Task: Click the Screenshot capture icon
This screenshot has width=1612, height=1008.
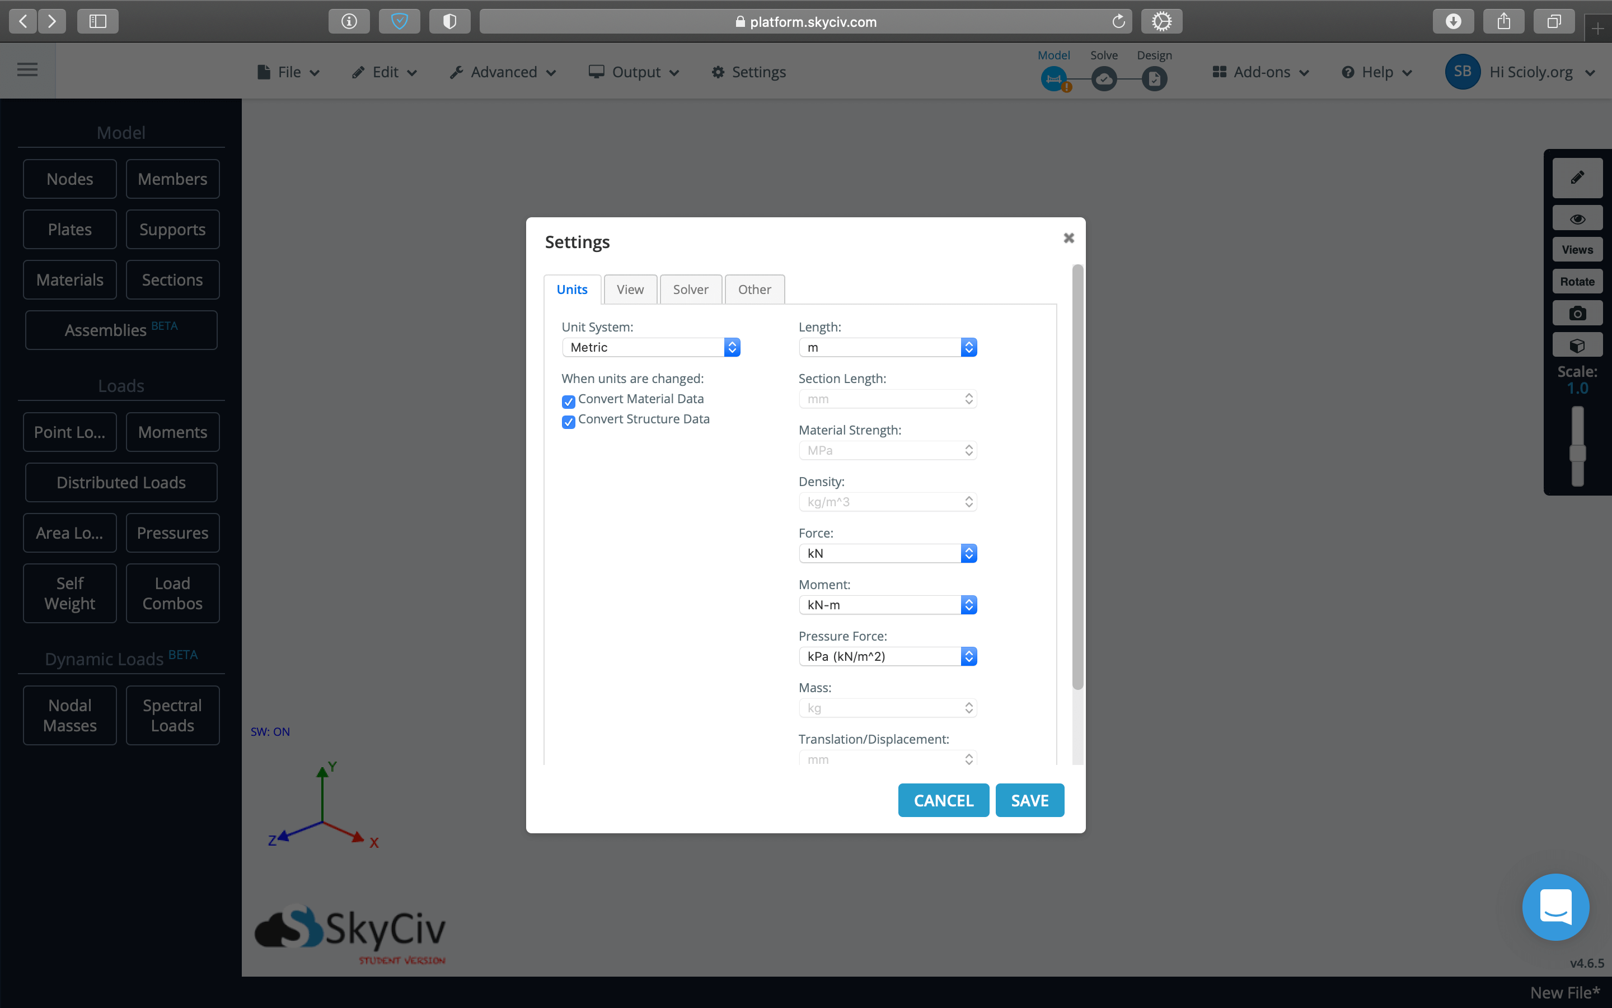Action: coord(1576,314)
